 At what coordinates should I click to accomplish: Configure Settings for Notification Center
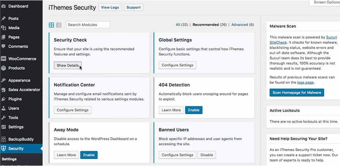click(x=73, y=110)
